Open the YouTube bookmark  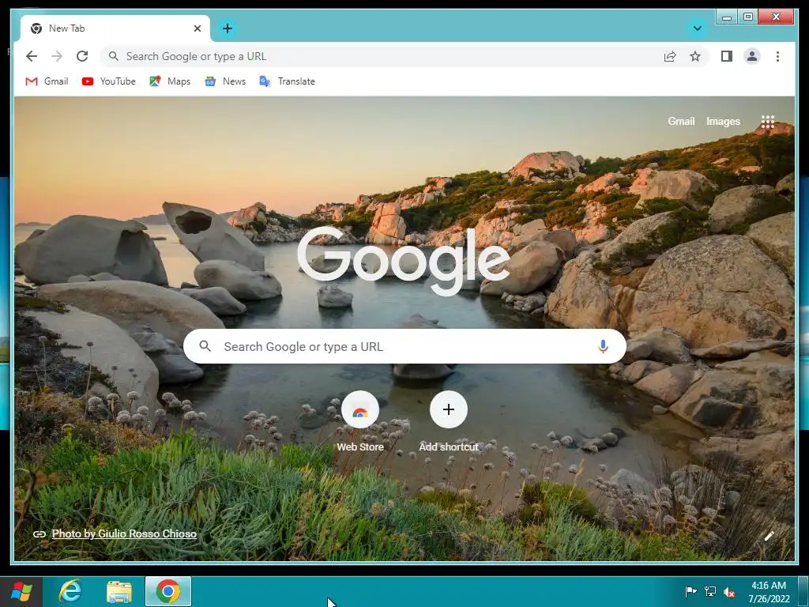(x=109, y=81)
